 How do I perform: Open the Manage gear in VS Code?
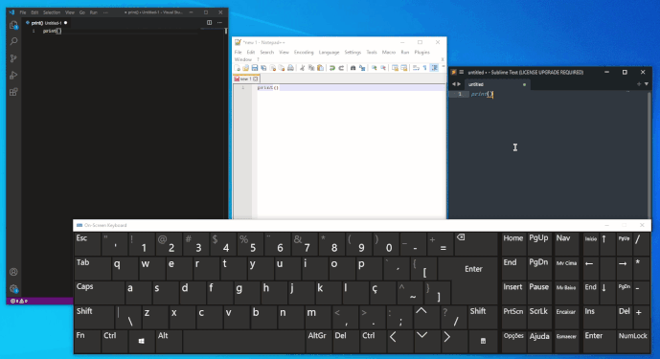(x=13, y=289)
